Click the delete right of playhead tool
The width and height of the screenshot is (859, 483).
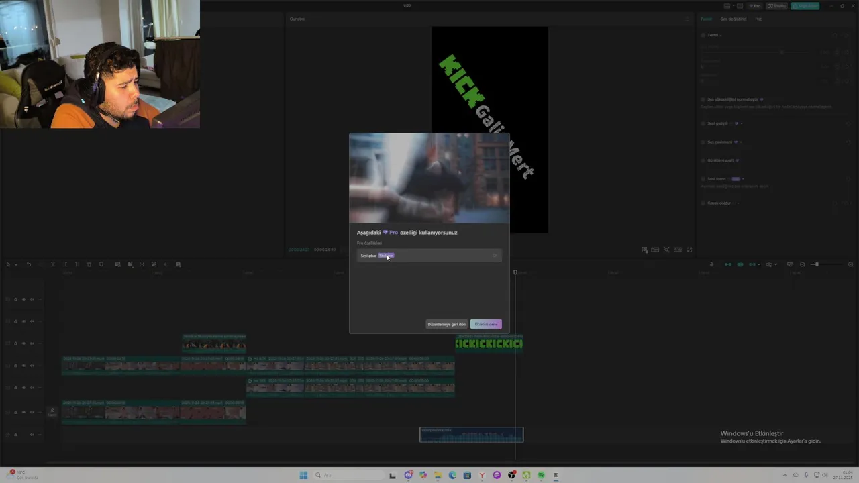pyautogui.click(x=77, y=264)
